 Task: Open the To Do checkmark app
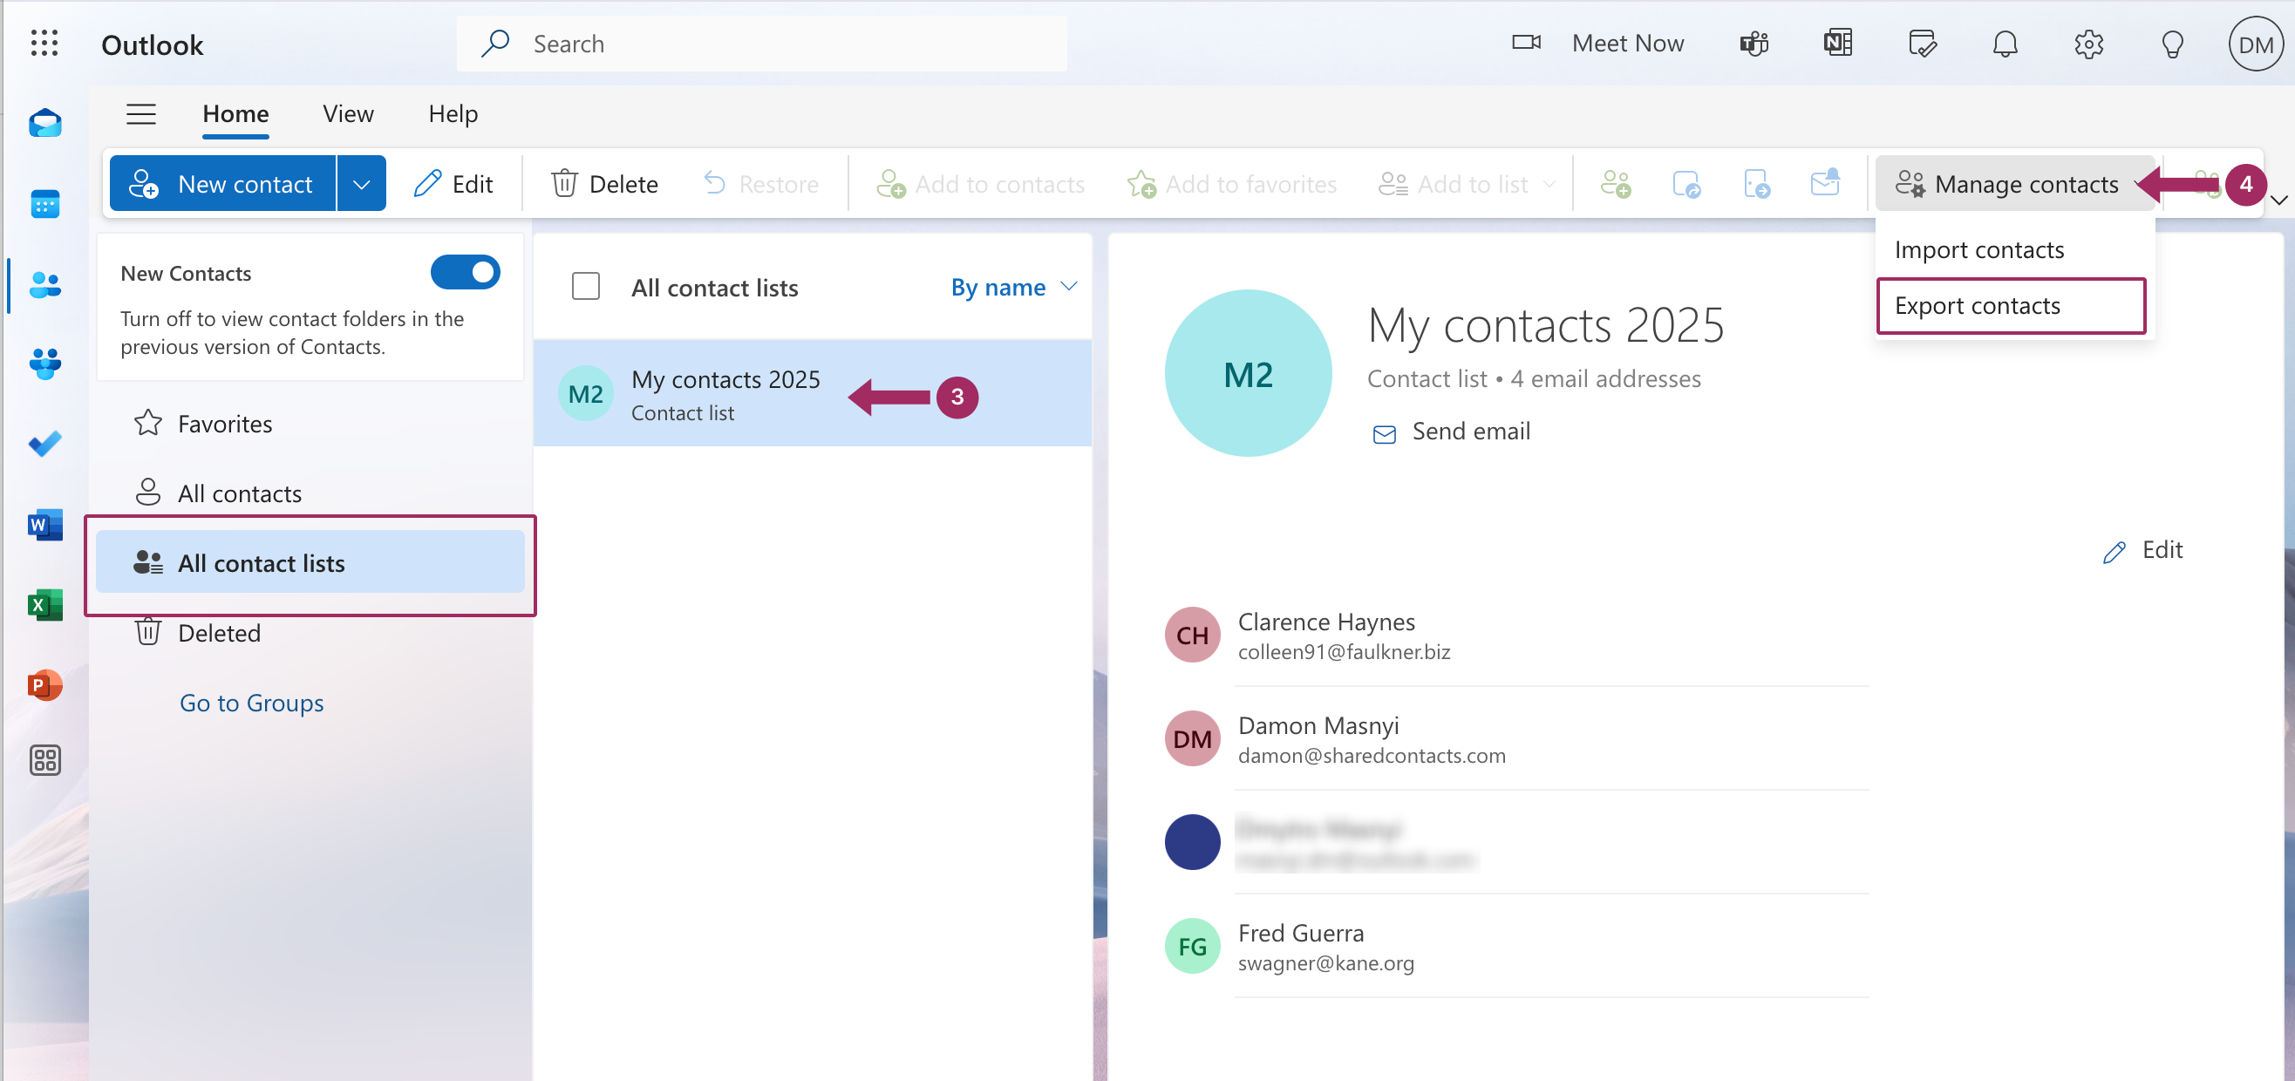(x=44, y=444)
